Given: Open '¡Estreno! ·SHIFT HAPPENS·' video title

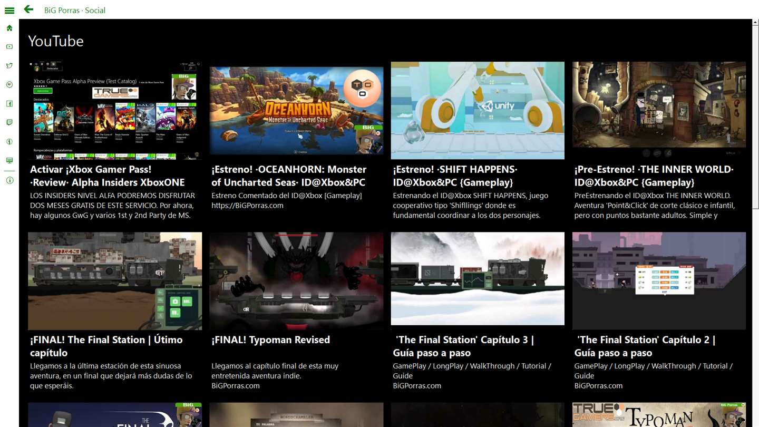Looking at the screenshot, I should [x=455, y=176].
